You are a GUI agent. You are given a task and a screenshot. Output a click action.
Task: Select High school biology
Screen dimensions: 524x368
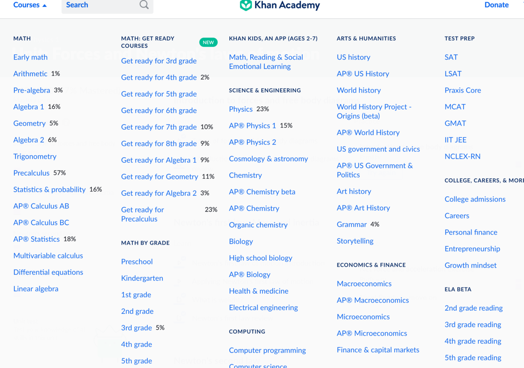click(261, 258)
